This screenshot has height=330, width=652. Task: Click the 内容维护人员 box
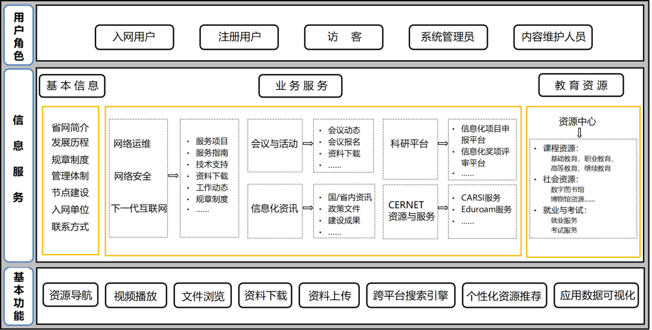pos(553,37)
